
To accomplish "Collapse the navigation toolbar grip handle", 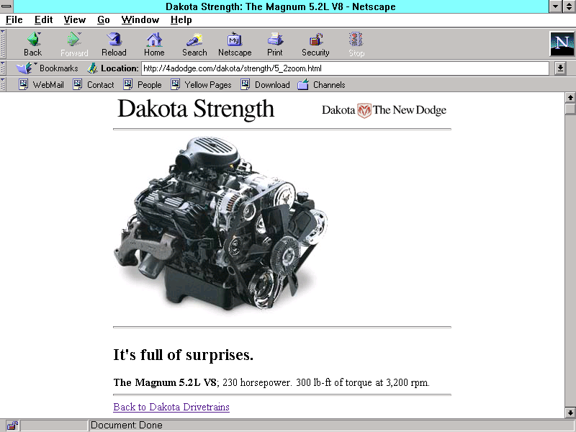I will click(3, 44).
